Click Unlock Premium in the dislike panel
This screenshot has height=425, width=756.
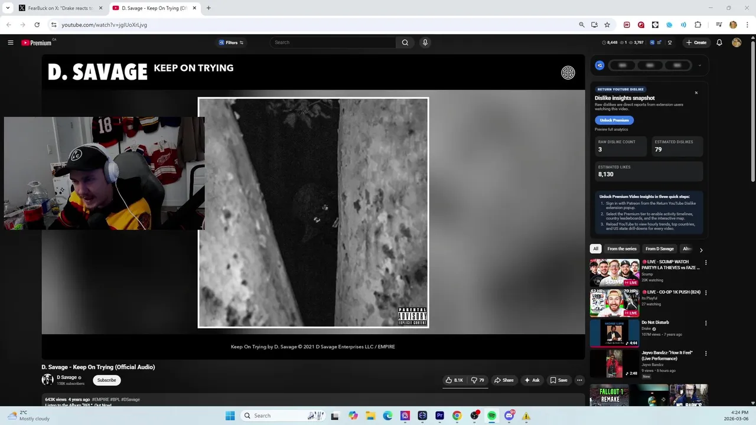pos(614,120)
